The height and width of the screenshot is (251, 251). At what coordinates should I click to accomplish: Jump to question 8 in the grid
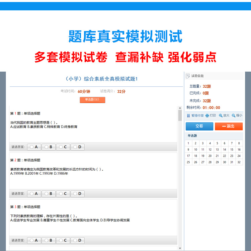[239, 143]
